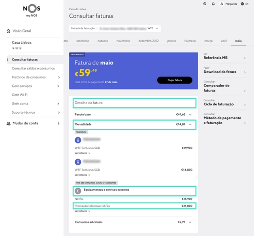Open Método de pagamento e faturação

[225, 119]
